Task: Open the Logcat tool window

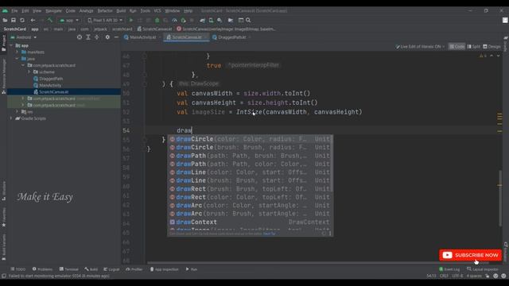Action: coord(111,269)
